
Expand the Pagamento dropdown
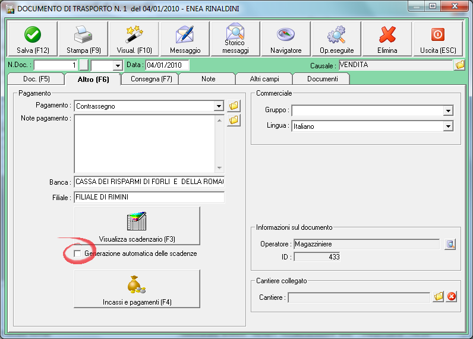219,106
